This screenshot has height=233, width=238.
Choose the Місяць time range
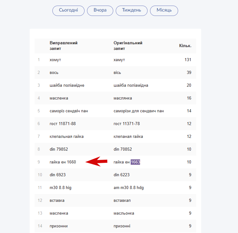(x=164, y=11)
